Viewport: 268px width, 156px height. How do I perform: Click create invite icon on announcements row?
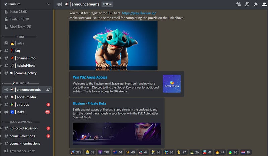tap(48, 90)
